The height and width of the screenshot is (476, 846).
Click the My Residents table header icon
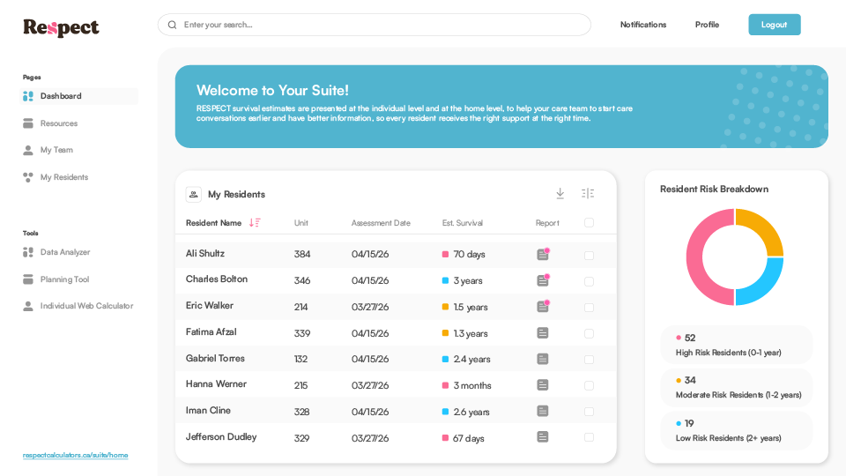(x=194, y=194)
